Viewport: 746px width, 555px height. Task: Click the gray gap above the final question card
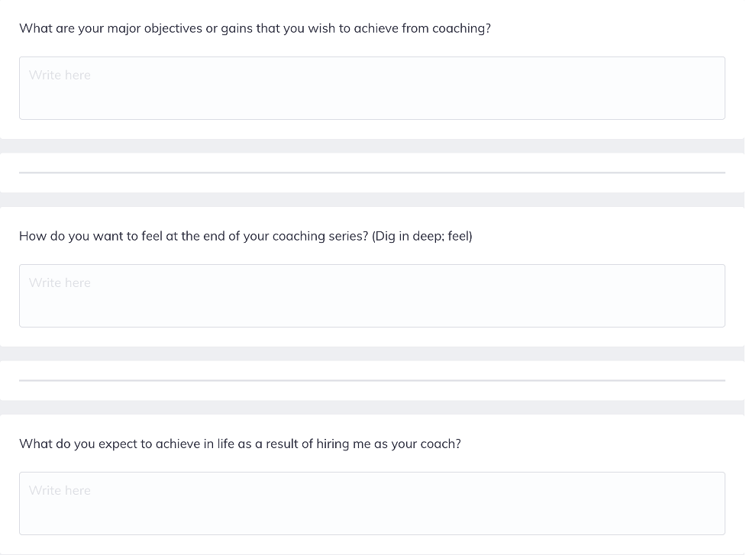pos(372,407)
